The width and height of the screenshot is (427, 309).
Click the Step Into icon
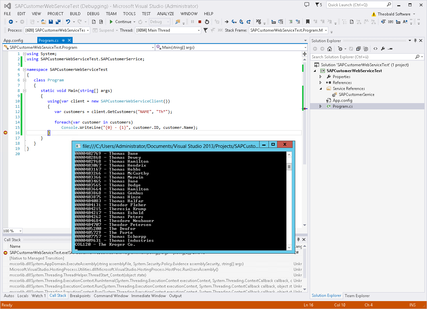pos(234,22)
